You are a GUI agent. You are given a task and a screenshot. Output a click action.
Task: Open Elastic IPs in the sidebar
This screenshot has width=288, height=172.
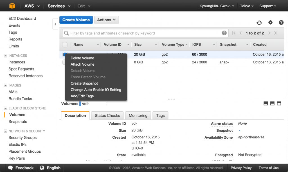(17, 145)
